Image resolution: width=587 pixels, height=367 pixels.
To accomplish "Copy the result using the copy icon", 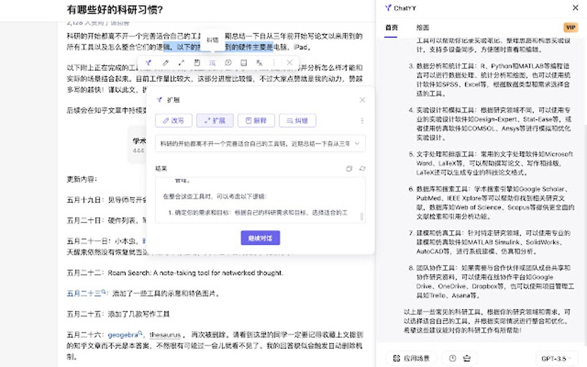I will [x=349, y=169].
